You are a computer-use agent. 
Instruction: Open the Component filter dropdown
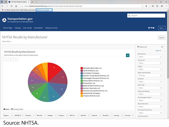coord(150,63)
